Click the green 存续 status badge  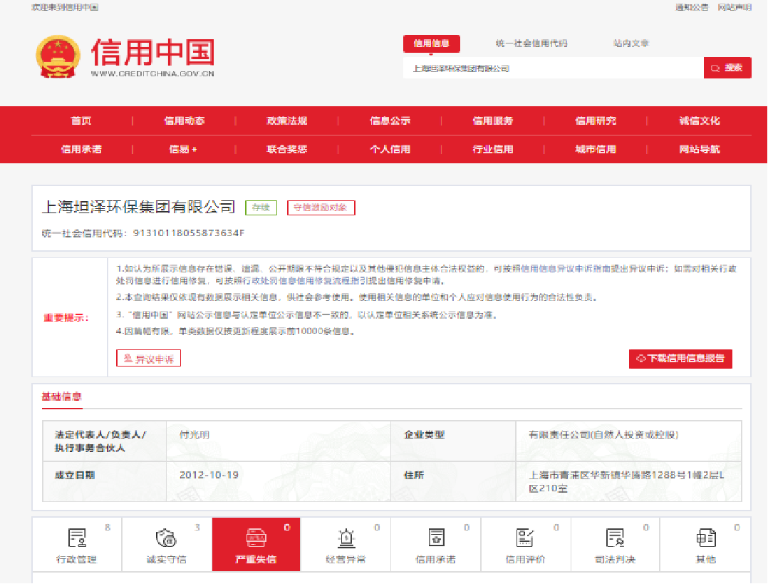pyautogui.click(x=261, y=208)
